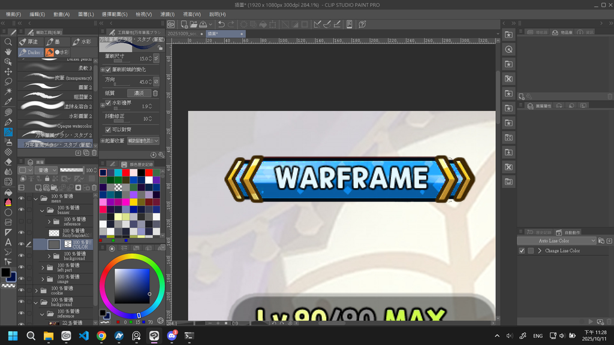Select the Eyedropper tool
614x345 pixels.
pyautogui.click(x=8, y=101)
